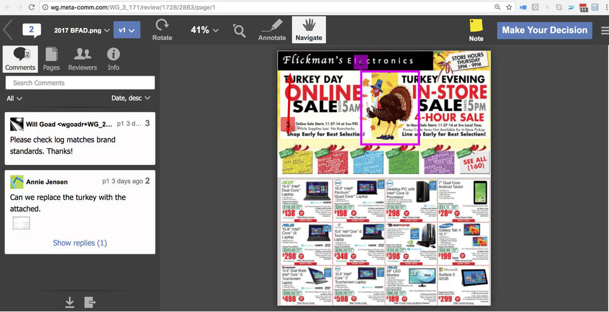Image resolution: width=609 pixels, height=312 pixels.
Task: Click the grey G extension icon
Action: (x=535, y=7)
